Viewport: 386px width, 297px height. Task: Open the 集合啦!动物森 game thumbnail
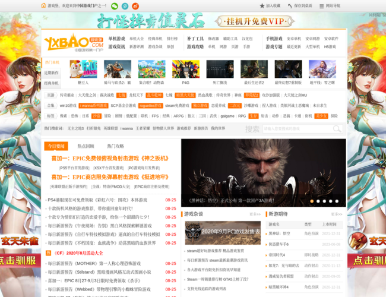151,69
